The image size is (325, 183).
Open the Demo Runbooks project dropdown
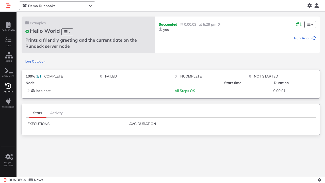tap(57, 6)
